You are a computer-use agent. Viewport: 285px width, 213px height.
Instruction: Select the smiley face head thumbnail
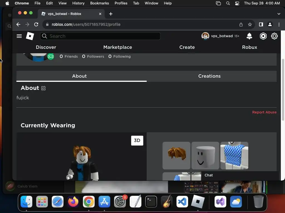(205, 155)
